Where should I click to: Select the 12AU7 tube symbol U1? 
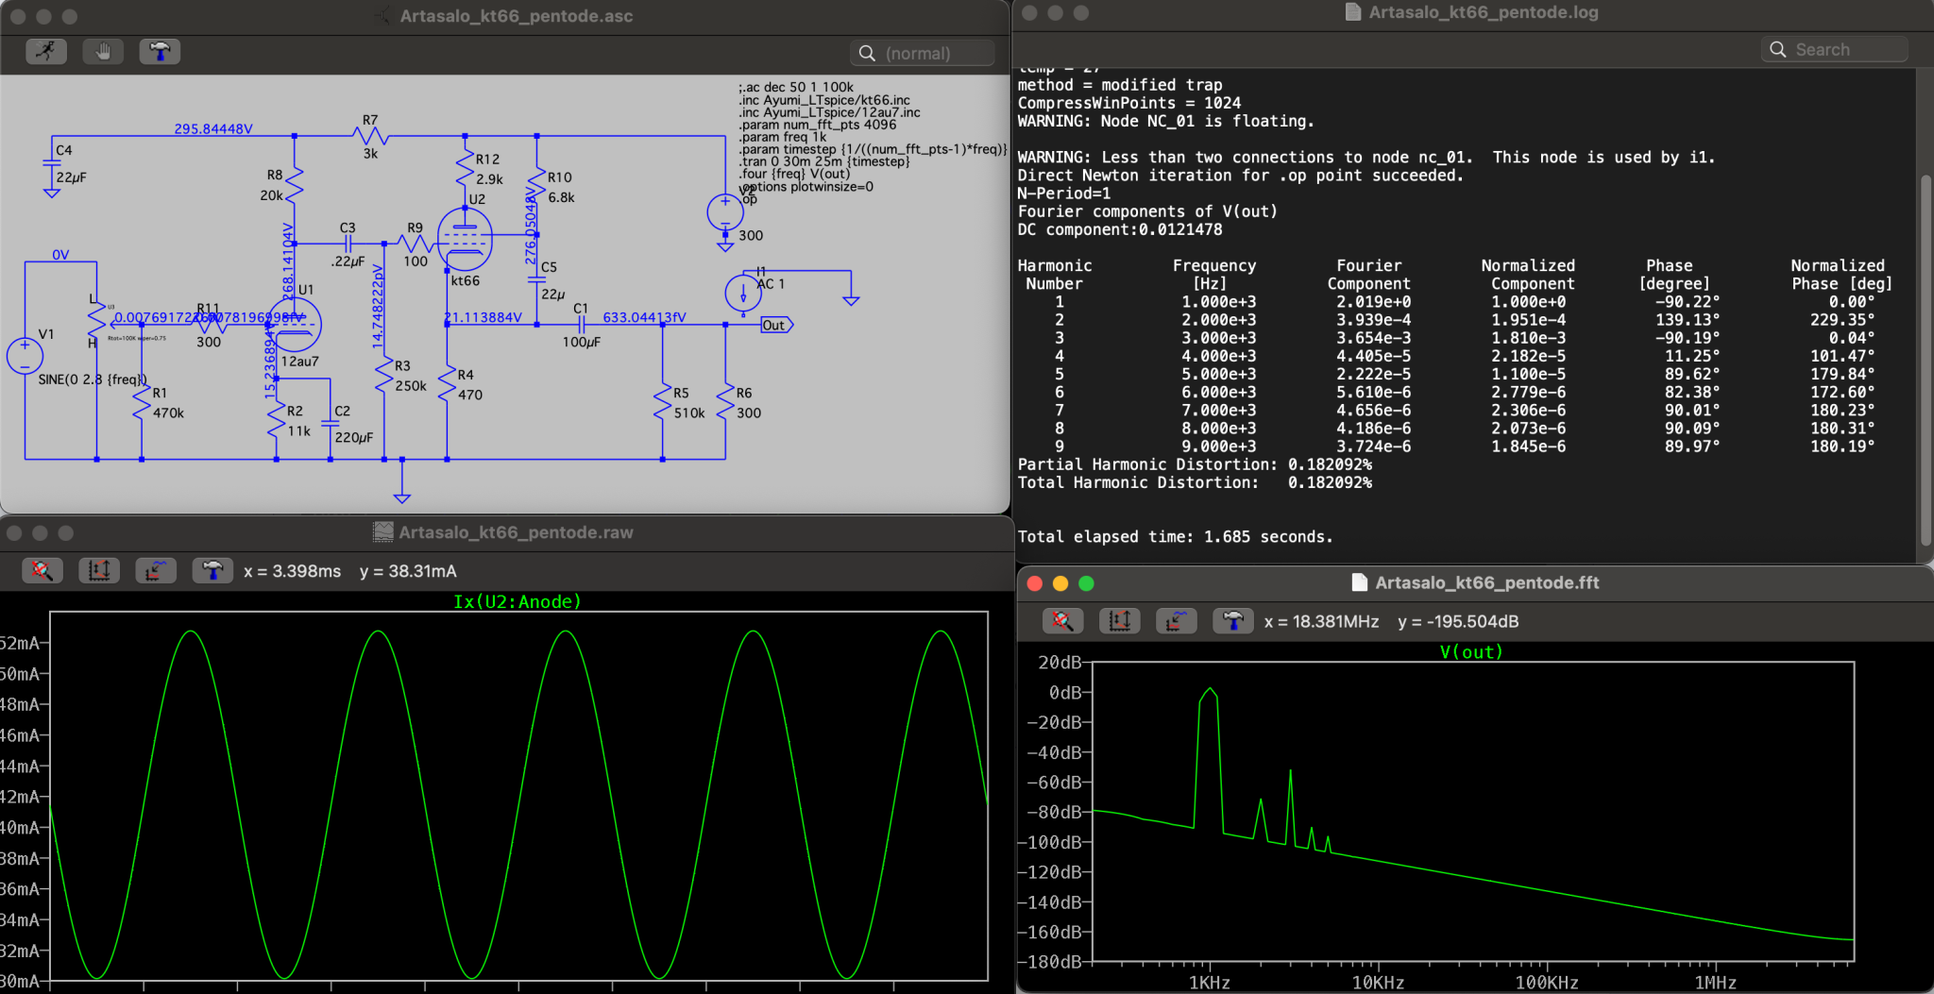click(x=294, y=325)
